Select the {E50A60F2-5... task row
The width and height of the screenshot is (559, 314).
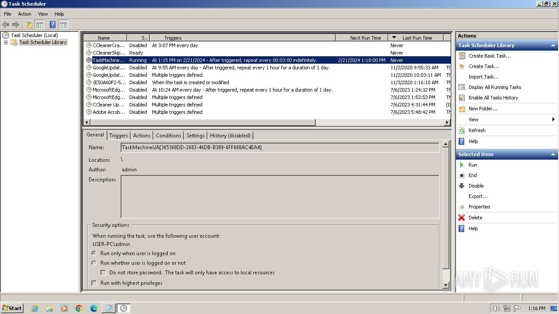[267, 82]
